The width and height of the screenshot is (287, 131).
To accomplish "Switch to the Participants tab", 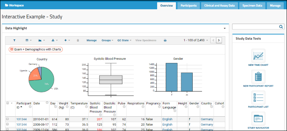I will click(x=189, y=6).
